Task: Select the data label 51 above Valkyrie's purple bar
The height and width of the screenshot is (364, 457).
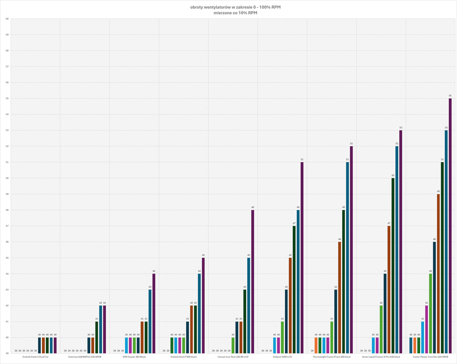Action: pyautogui.click(x=302, y=159)
